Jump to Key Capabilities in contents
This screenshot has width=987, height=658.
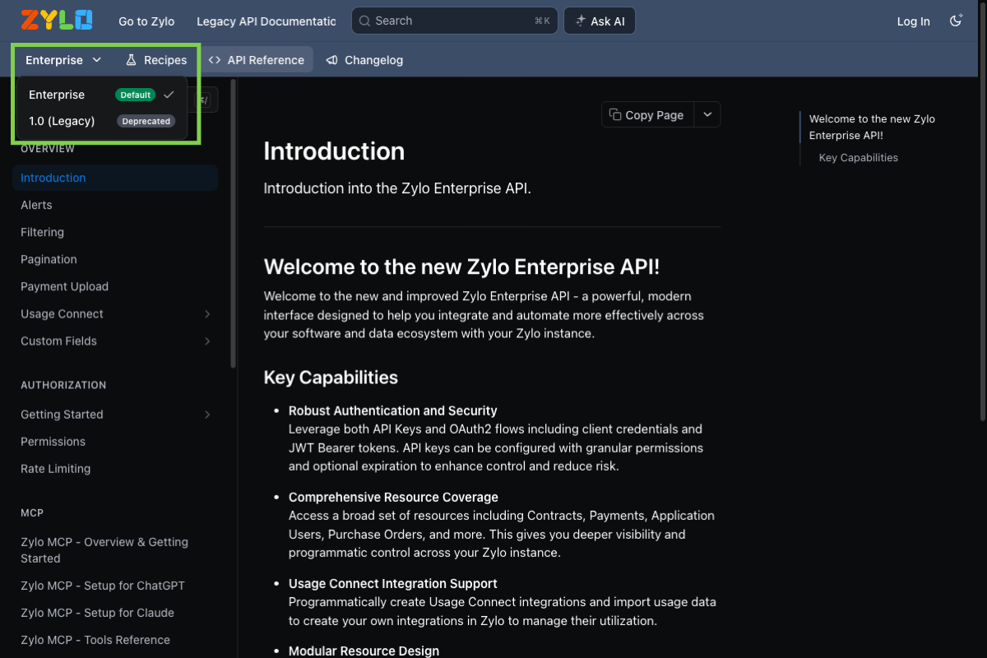859,158
